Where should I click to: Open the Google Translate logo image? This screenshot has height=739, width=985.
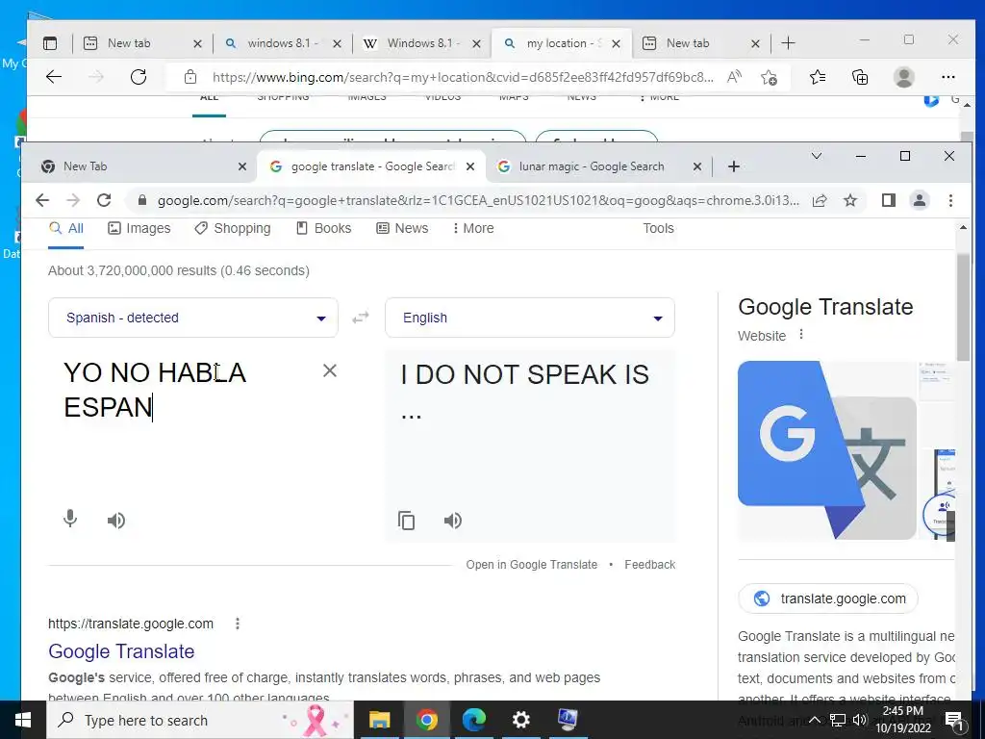(x=826, y=449)
